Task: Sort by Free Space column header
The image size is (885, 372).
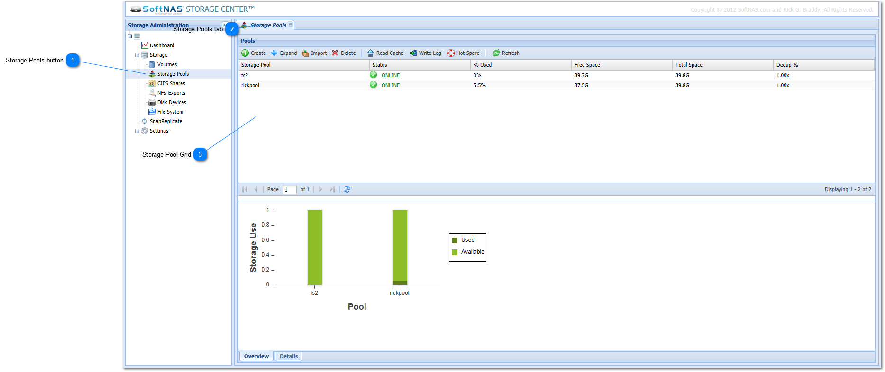Action: click(x=622, y=65)
